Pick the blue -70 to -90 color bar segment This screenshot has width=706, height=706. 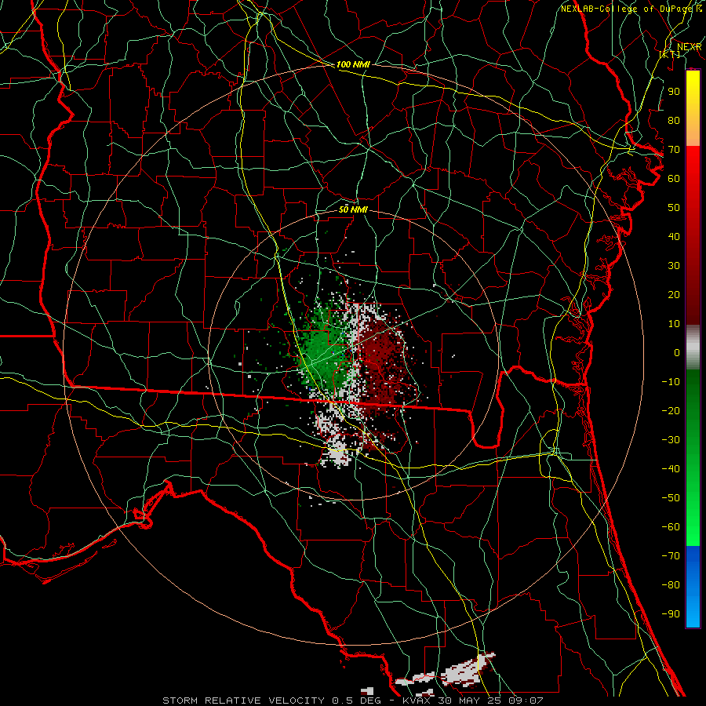[x=693, y=587]
